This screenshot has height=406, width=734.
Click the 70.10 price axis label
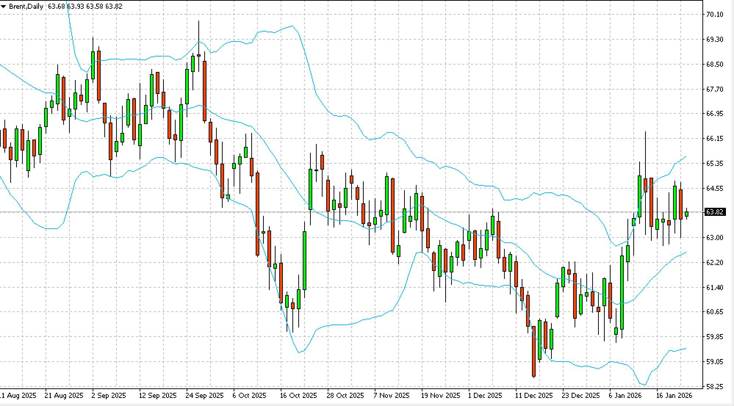coord(715,14)
